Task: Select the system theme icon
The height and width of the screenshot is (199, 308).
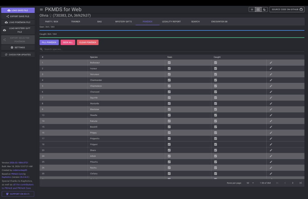Action: pos(258,10)
